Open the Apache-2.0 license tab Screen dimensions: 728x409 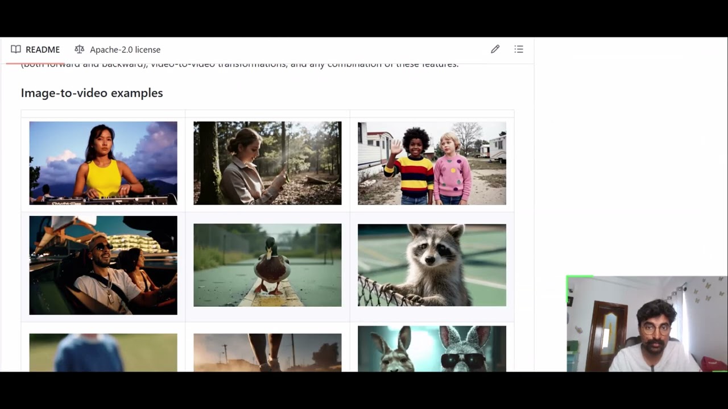click(118, 49)
